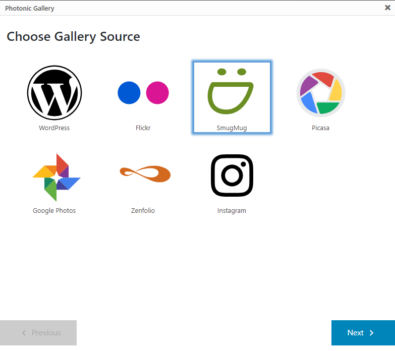
Task: Click the left chevron on Previous
Action: pyautogui.click(x=24, y=333)
